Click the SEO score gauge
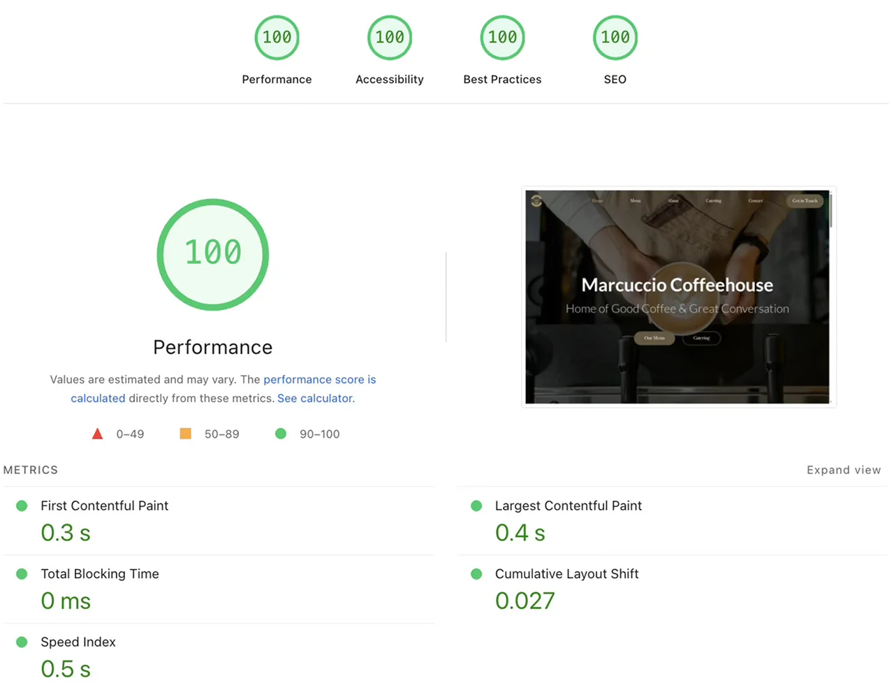This screenshot has width=894, height=694. (615, 38)
